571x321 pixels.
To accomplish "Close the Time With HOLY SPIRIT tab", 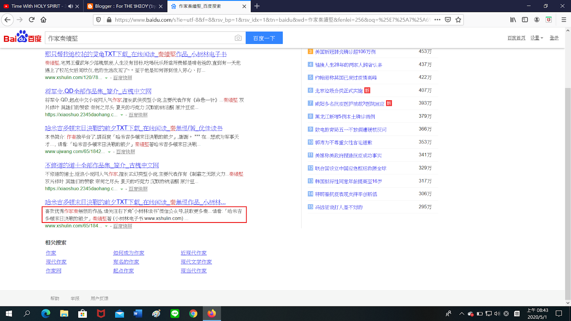I will pyautogui.click(x=77, y=6).
